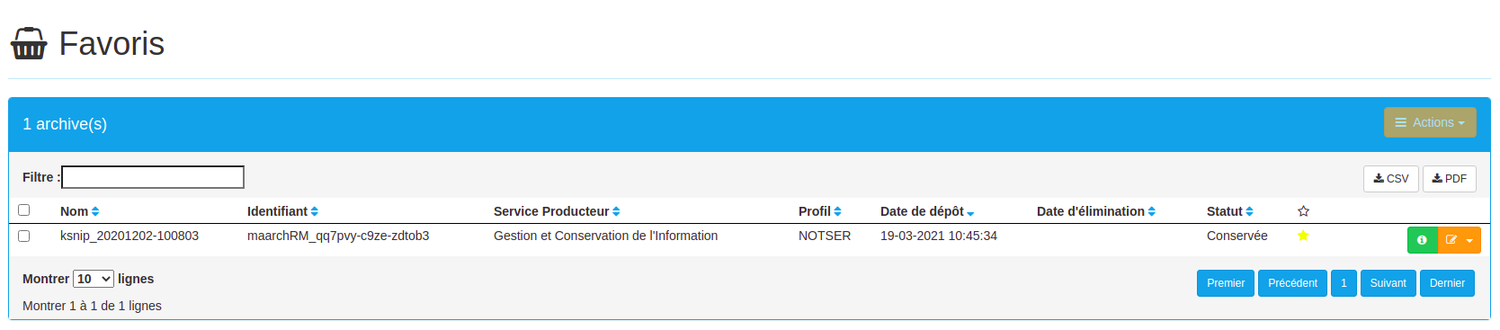Export list with CSV button
The height and width of the screenshot is (330, 1500).
(x=1390, y=179)
